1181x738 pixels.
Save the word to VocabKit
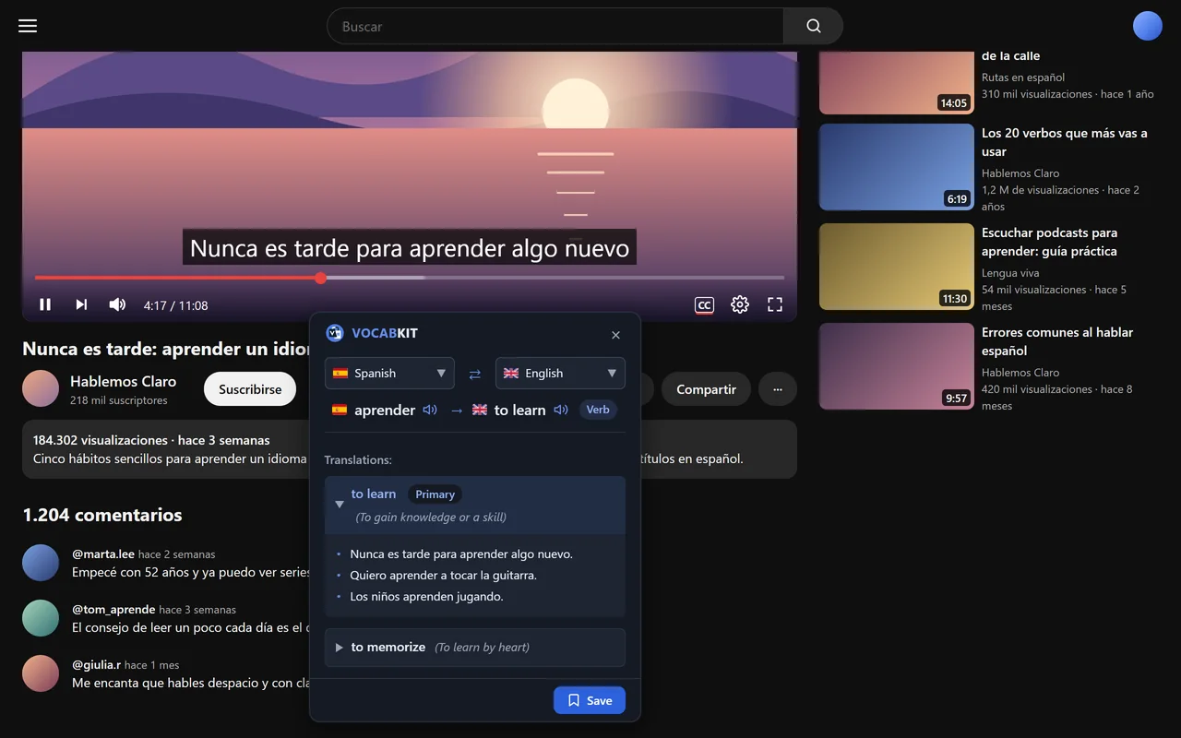[x=590, y=700]
